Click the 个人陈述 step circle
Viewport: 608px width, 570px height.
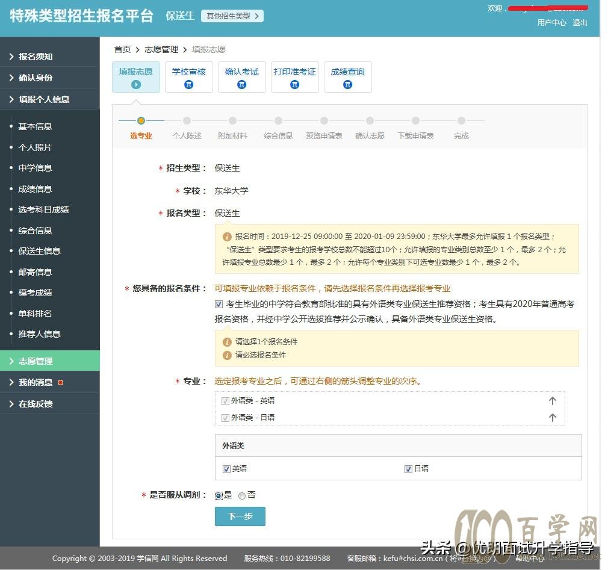tap(187, 120)
